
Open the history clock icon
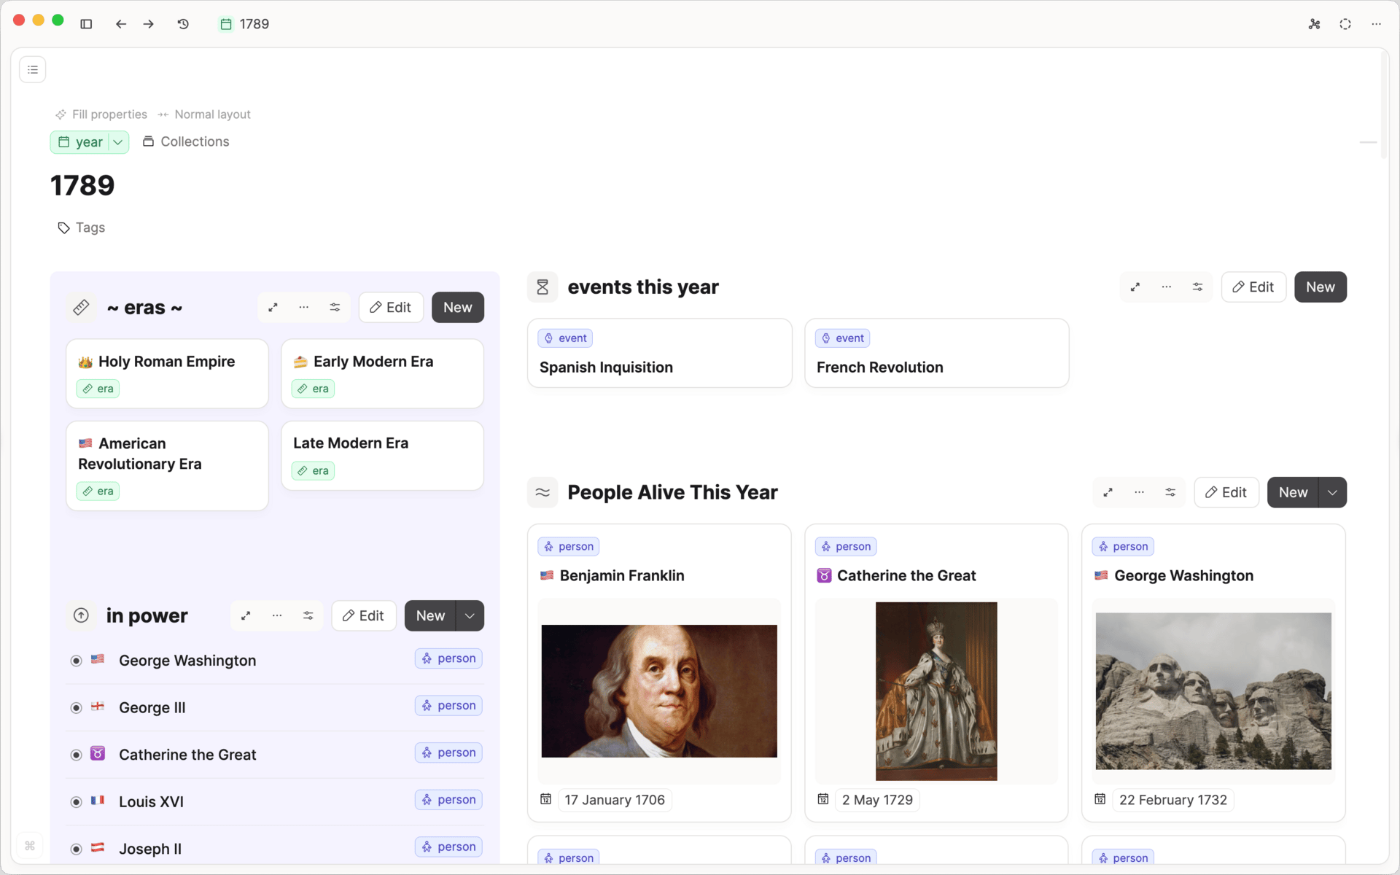point(183,24)
